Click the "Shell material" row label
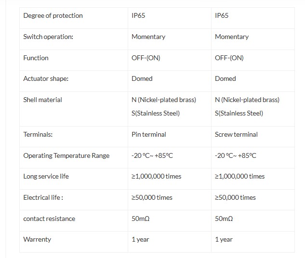Image resolution: width=305 pixels, height=258 pixels. [43, 100]
